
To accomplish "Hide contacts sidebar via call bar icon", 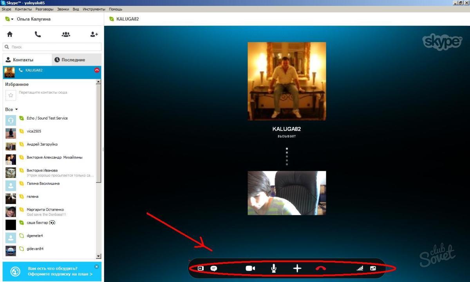I will [x=201, y=269].
